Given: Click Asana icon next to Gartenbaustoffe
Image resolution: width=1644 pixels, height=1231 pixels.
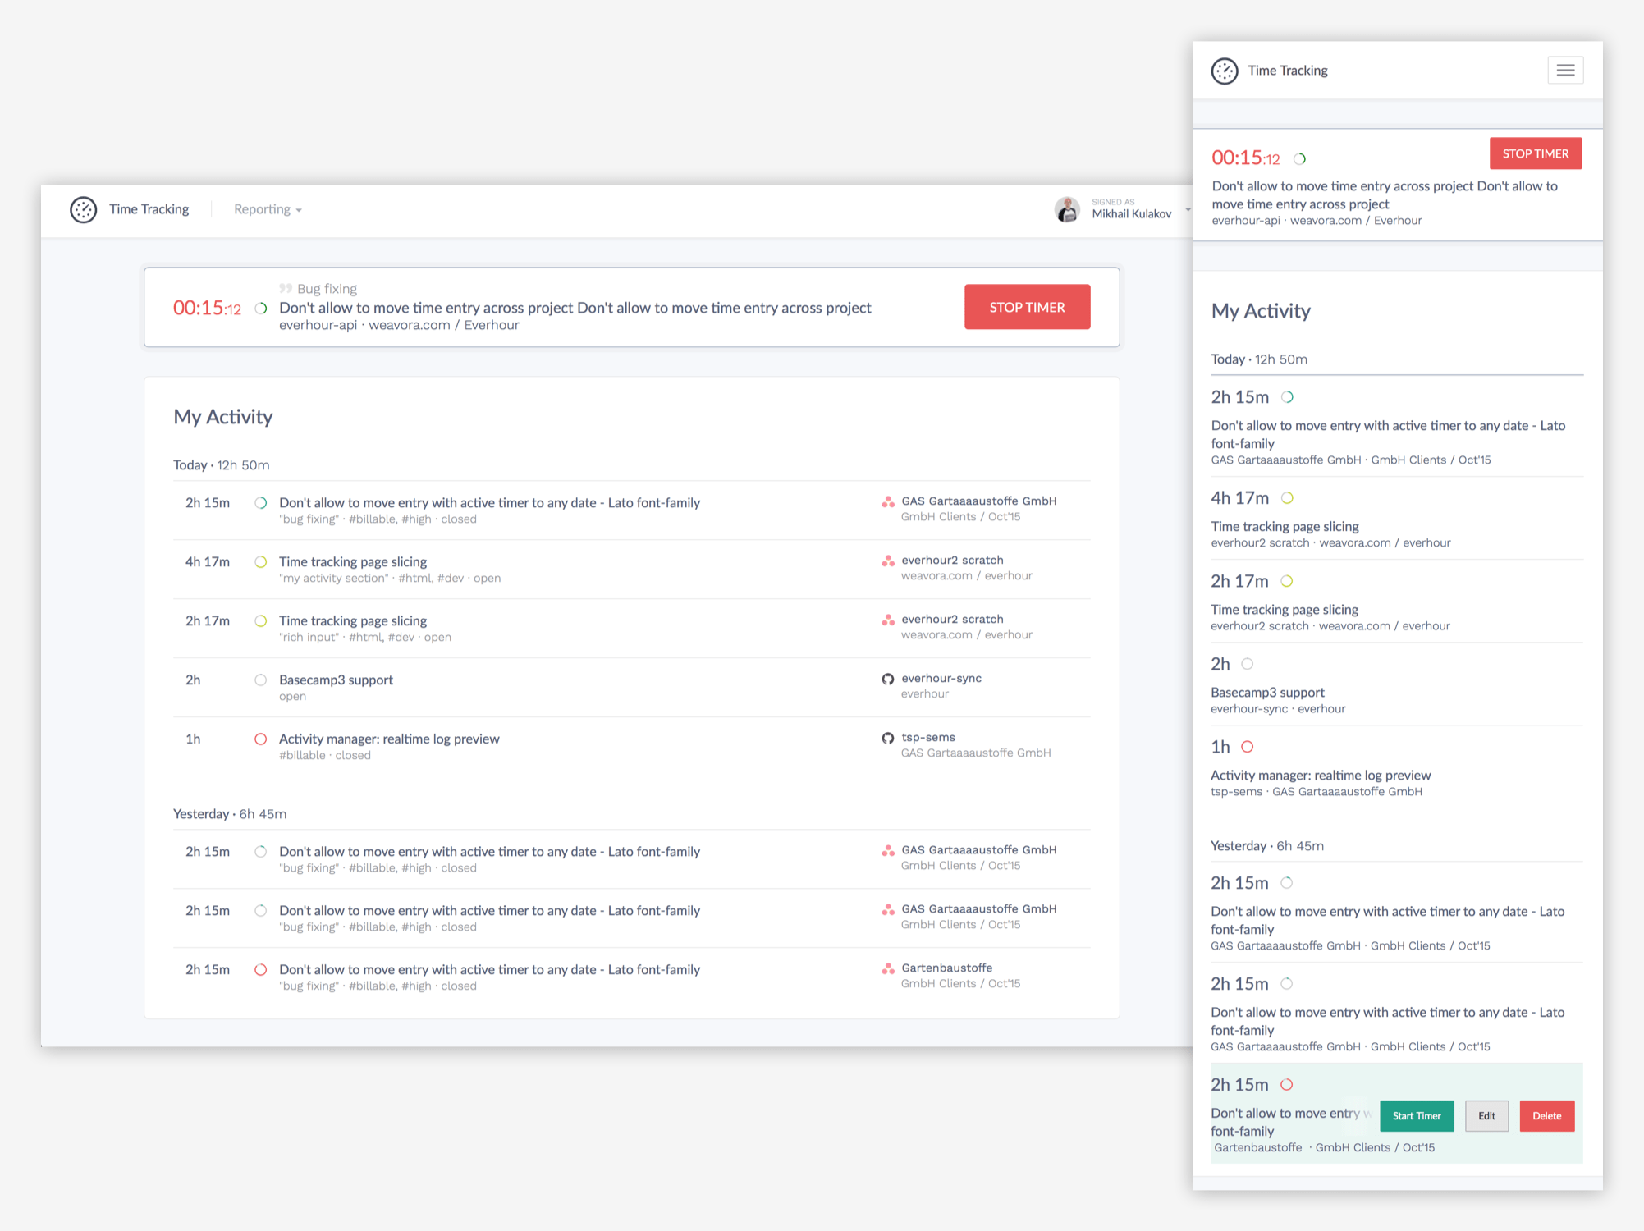Looking at the screenshot, I should pos(887,969).
